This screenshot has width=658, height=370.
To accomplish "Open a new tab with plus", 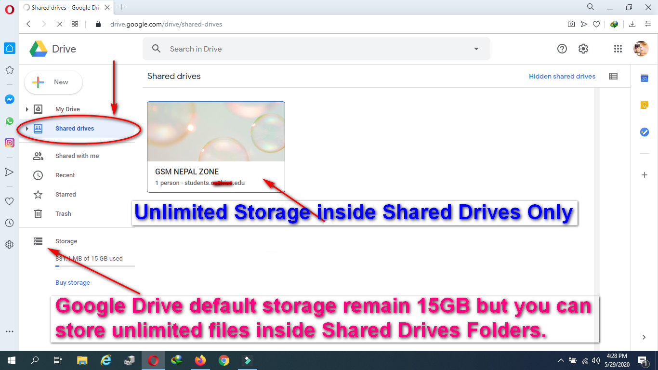I will (x=121, y=7).
